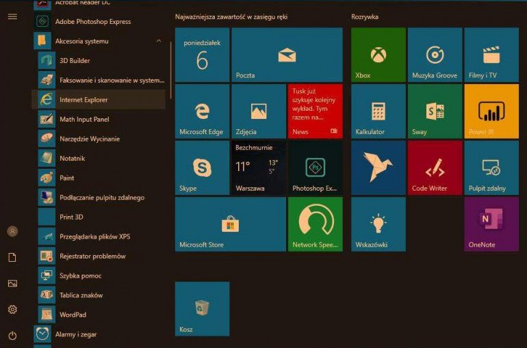
Task: Launch Narzędzie Wycinanie
Action: 99,139
